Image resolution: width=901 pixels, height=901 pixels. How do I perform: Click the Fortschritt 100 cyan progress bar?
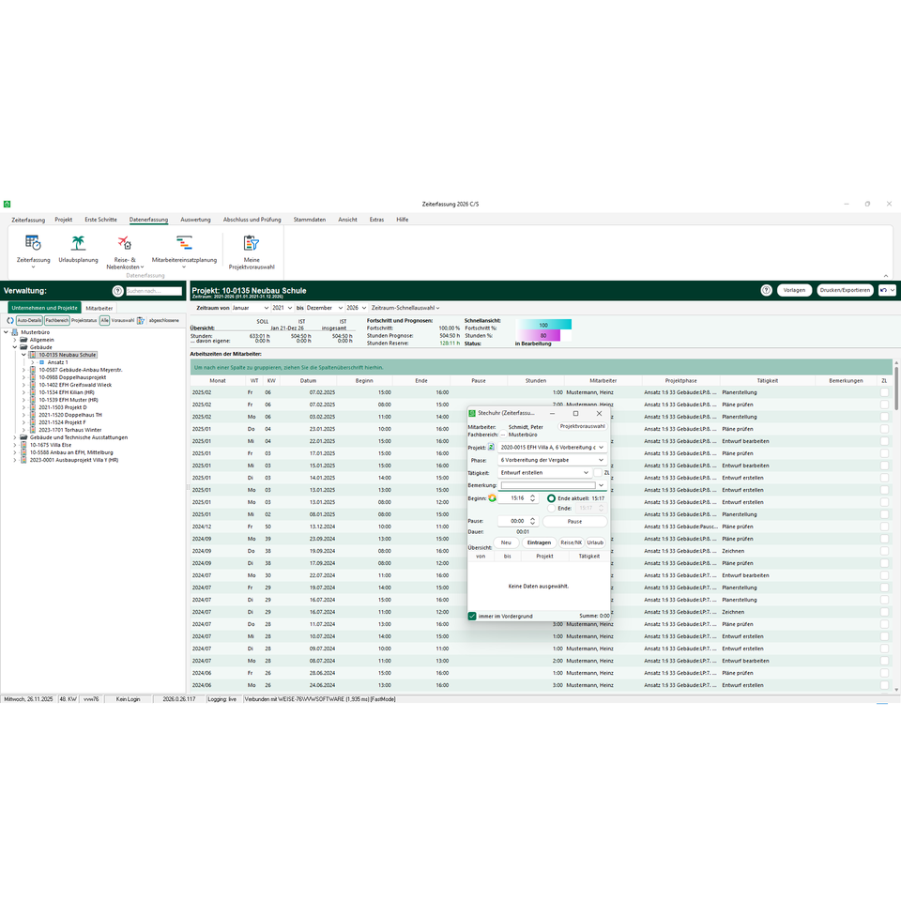tap(543, 325)
